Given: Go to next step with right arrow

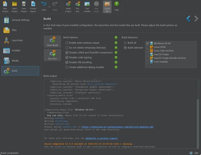Looking at the screenshot, I should (x=196, y=19).
